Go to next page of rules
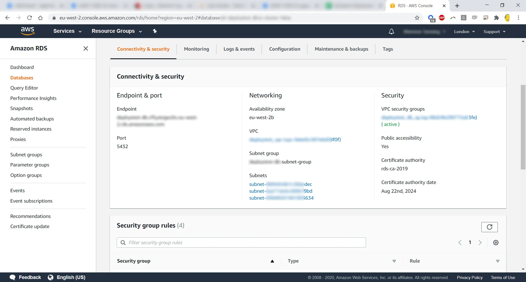 (480, 243)
